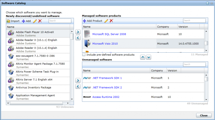The image size is (215, 120).
Task: Click Add Product in managed products toolbar
Action: [93, 21]
